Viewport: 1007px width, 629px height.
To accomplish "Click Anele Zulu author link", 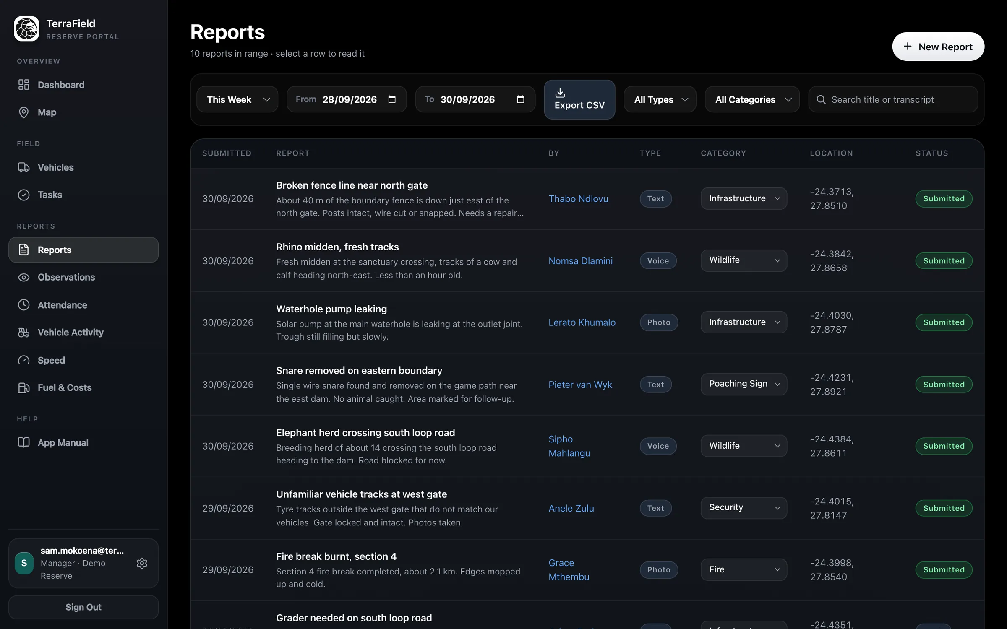I will 571,508.
